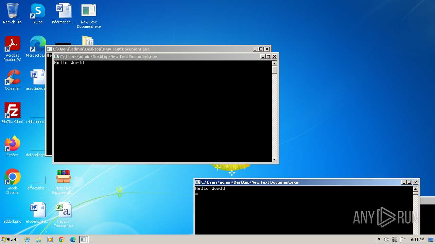Select the Пароли Chrome.csv file icon
Screen dimensions: 435x244
pyautogui.click(x=63, y=215)
